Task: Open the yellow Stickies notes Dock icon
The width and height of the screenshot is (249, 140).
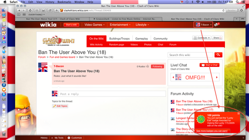Action: pos(4,19)
